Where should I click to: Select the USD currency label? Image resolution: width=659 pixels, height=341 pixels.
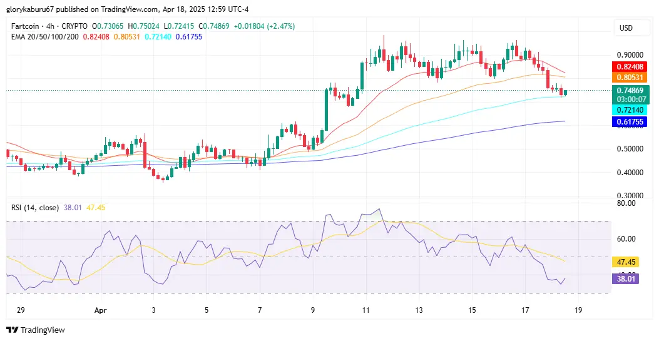point(626,28)
